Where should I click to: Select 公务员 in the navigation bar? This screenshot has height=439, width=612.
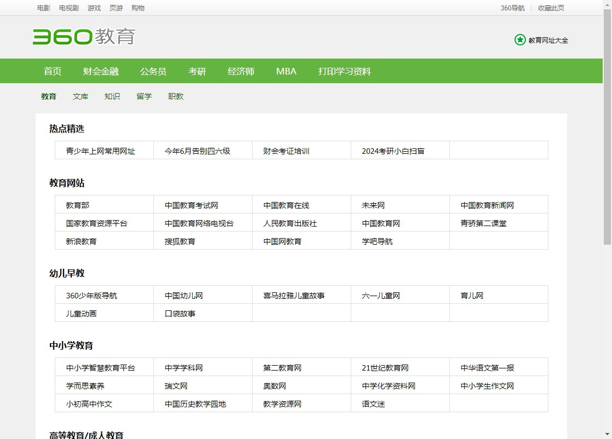pyautogui.click(x=153, y=71)
